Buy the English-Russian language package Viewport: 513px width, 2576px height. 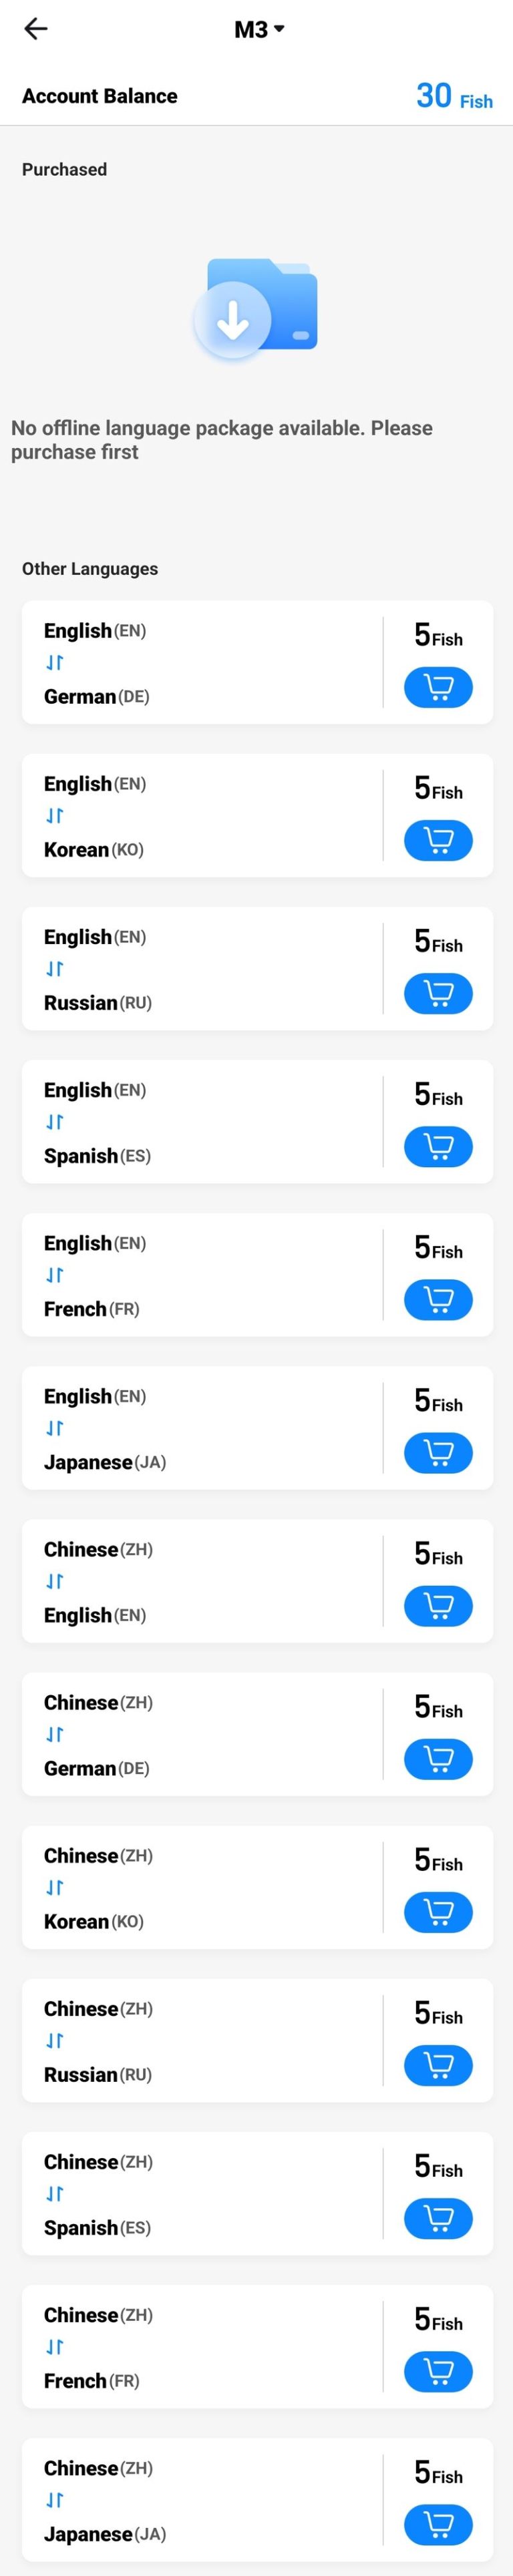tap(438, 993)
